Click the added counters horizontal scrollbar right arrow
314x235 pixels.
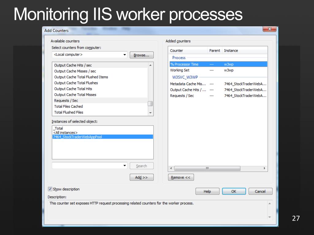tap(265, 168)
